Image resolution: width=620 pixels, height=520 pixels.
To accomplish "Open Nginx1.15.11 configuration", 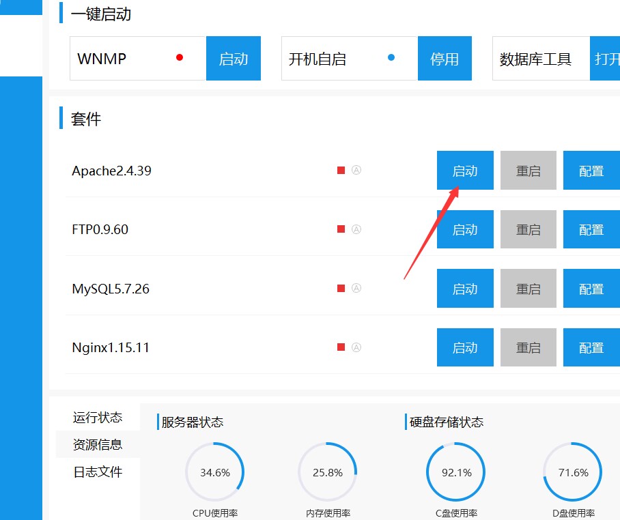I will tap(591, 347).
